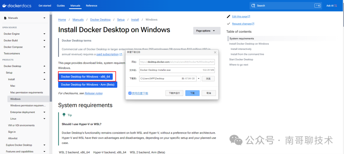The width and height of the screenshot is (344, 154).
Task: Click the Docker docs whale logo
Action: point(4,6)
